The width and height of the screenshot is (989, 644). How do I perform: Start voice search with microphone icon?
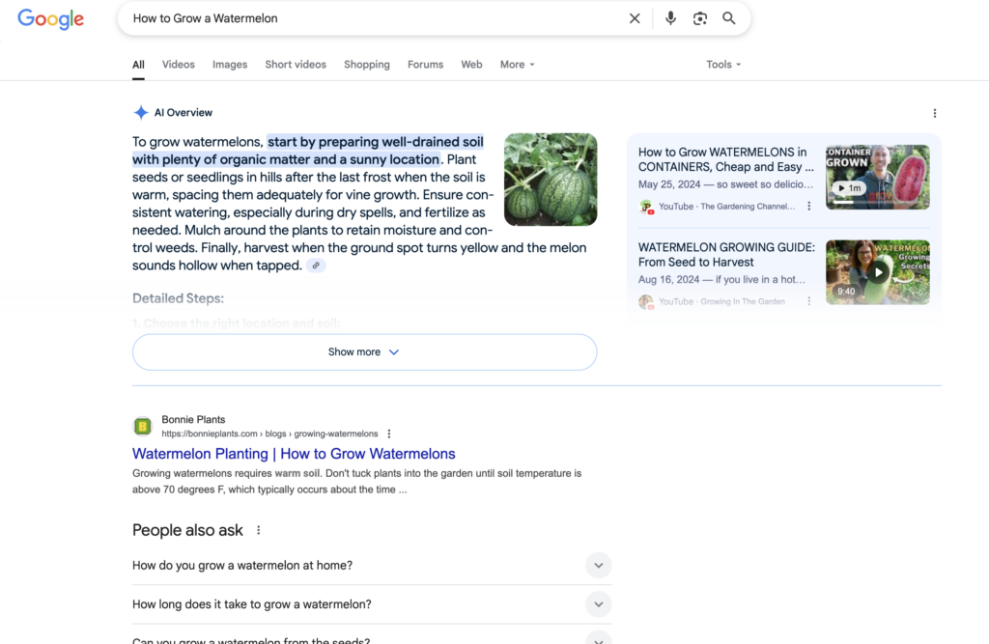pos(670,18)
